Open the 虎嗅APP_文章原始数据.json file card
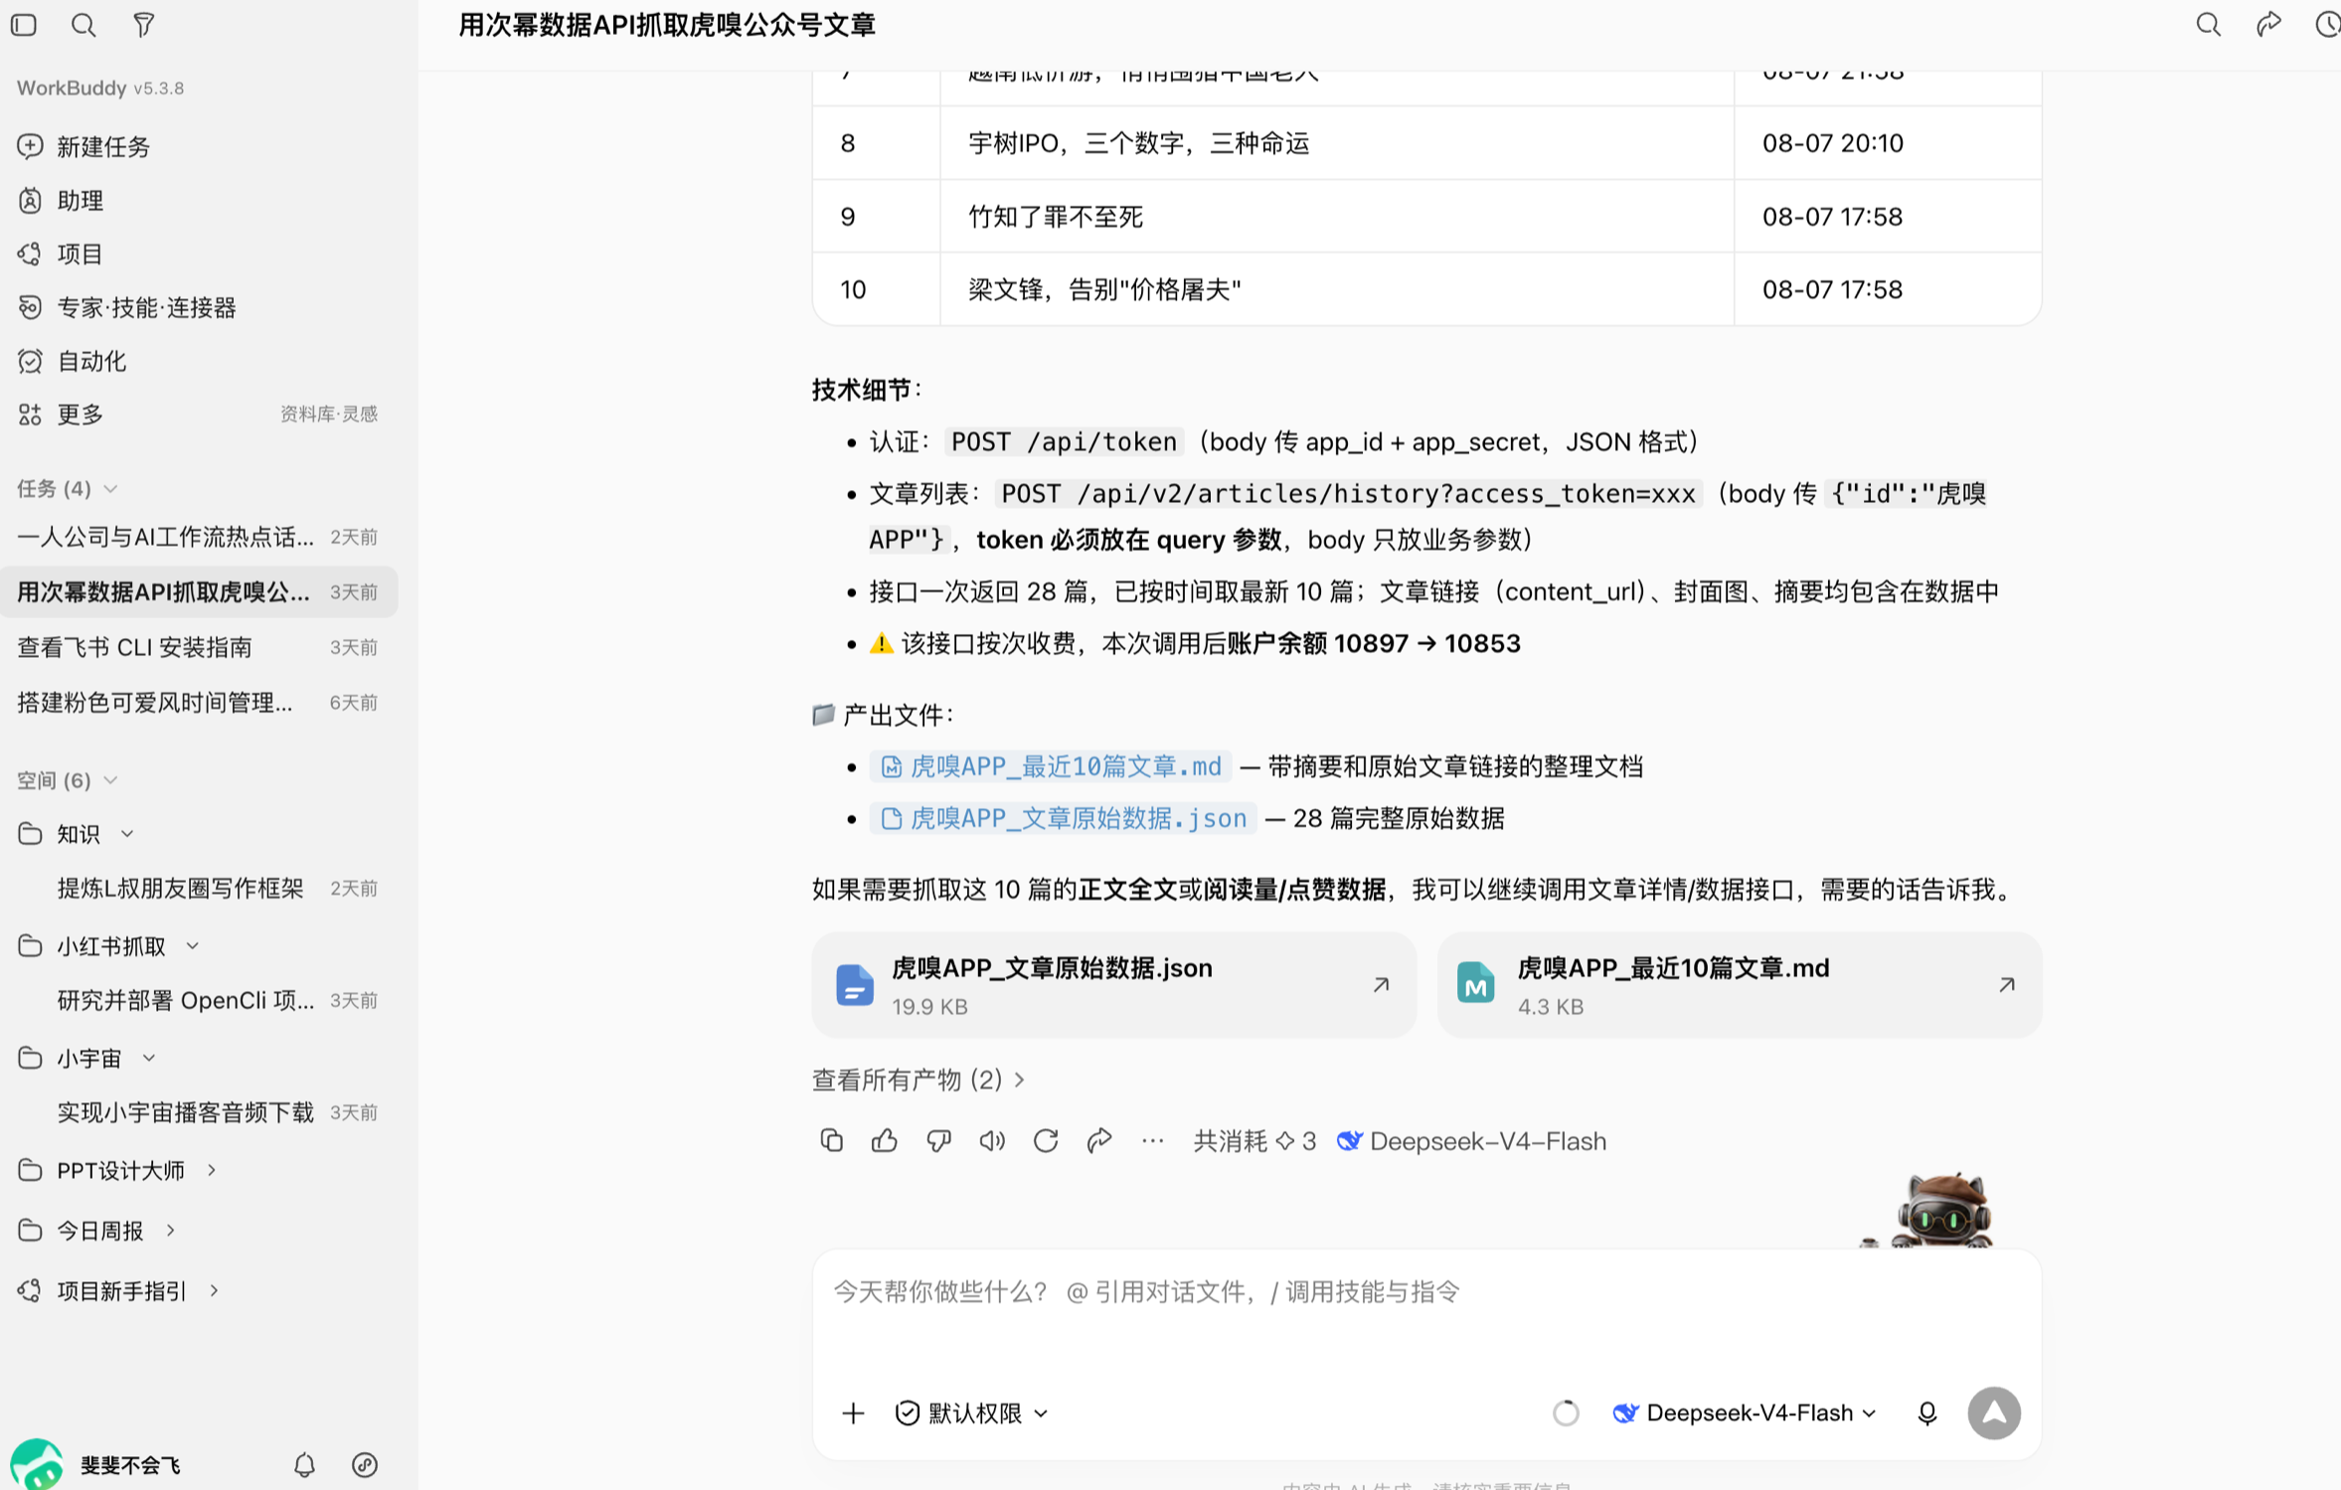The width and height of the screenshot is (2341, 1490). click(1113, 985)
